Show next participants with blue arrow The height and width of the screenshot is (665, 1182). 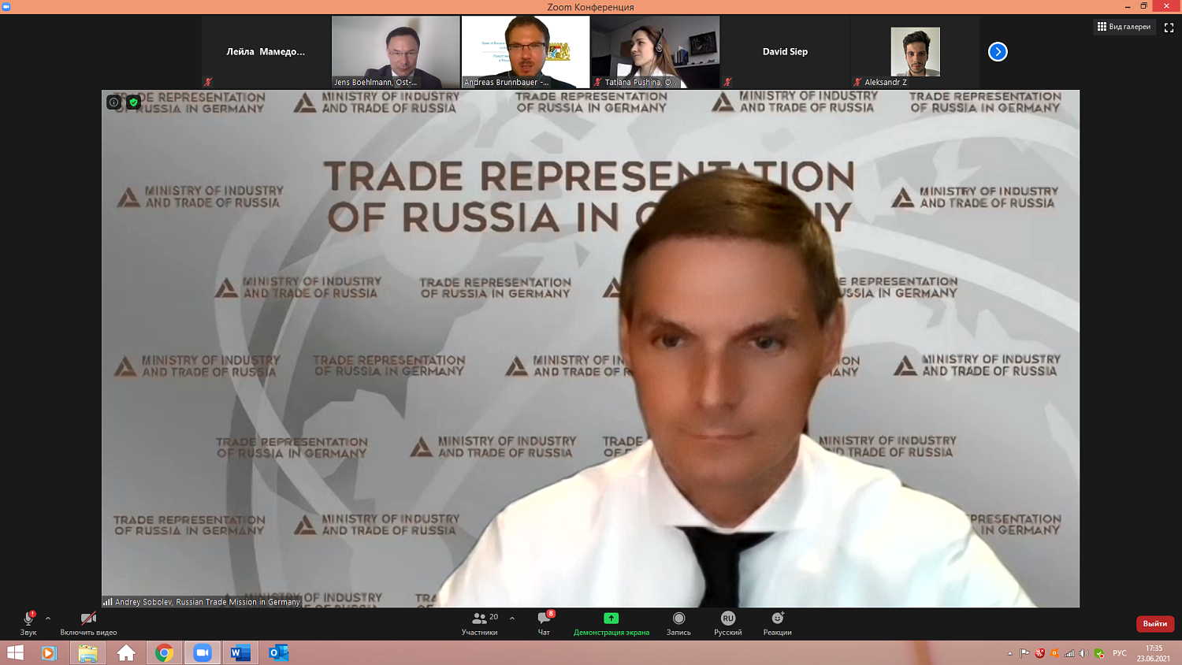coord(998,51)
